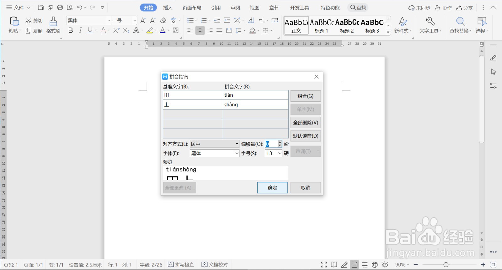Click the Clear Formatting eraser icon
The height and width of the screenshot is (270, 502).
163,21
